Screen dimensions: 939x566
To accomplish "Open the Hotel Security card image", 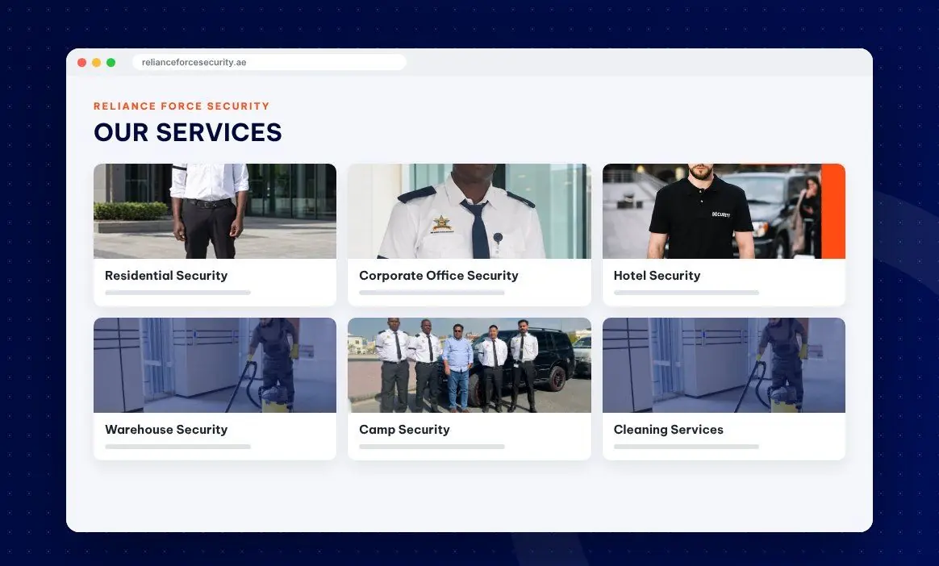I will tap(724, 211).
